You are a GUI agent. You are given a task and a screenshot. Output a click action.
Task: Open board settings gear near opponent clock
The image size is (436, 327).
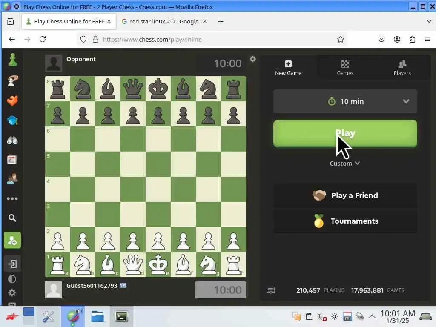[x=253, y=59]
